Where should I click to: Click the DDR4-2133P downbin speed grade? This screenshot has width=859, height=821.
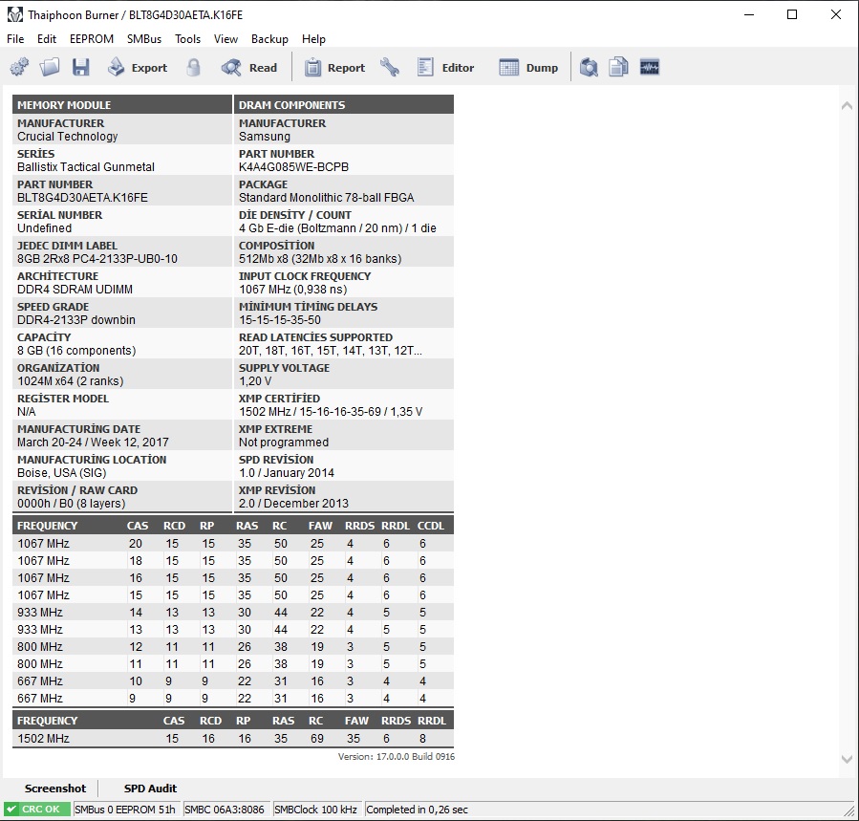[76, 320]
